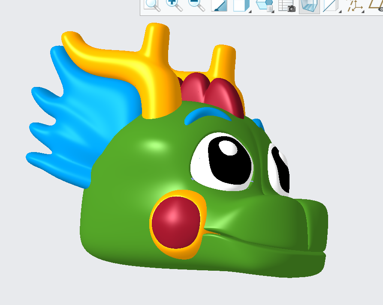Open the Display Style cube icon

coord(241,6)
